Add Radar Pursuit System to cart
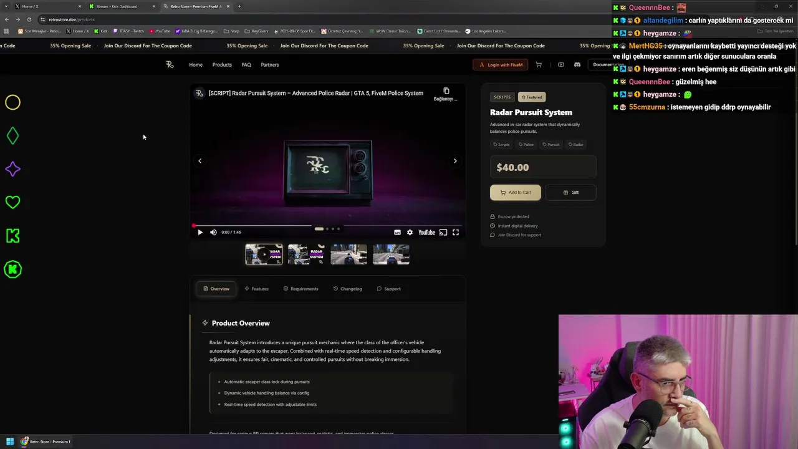 516,192
